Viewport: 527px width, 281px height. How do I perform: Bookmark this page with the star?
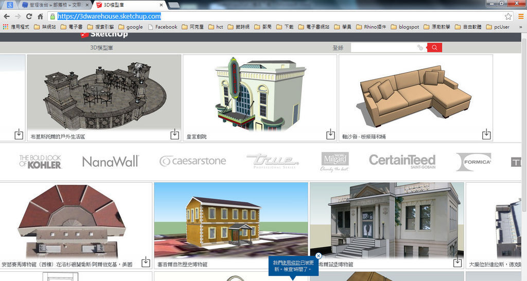(508, 16)
